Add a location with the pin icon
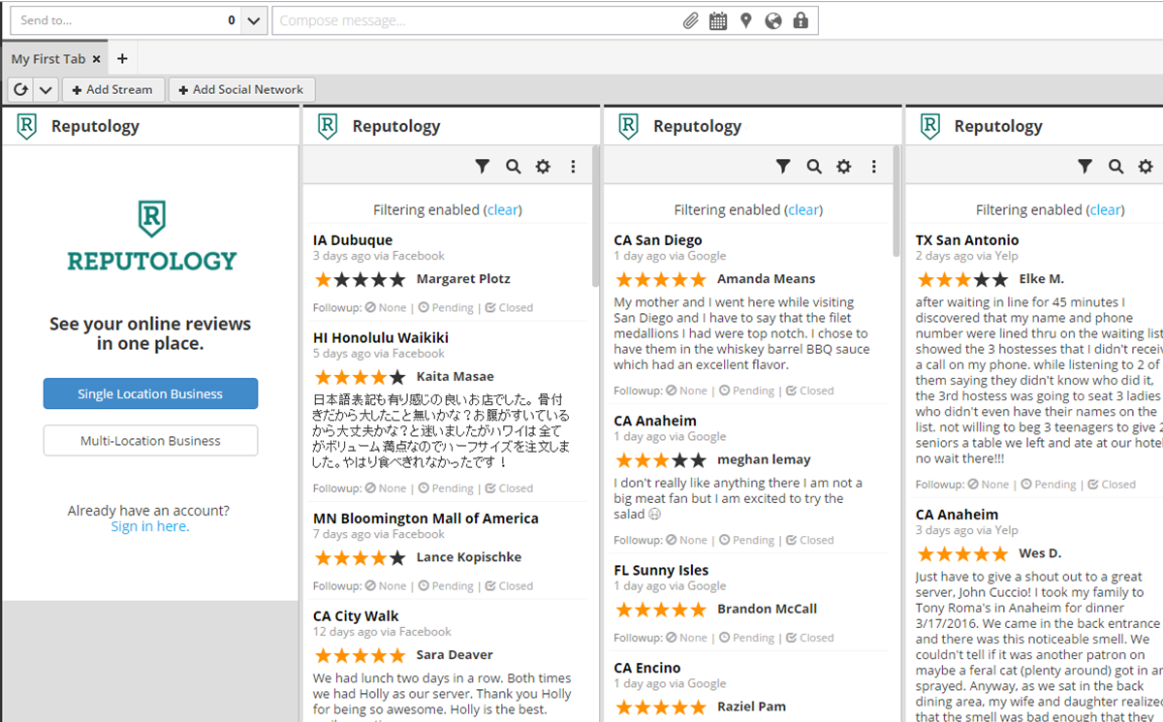 pyautogui.click(x=745, y=20)
